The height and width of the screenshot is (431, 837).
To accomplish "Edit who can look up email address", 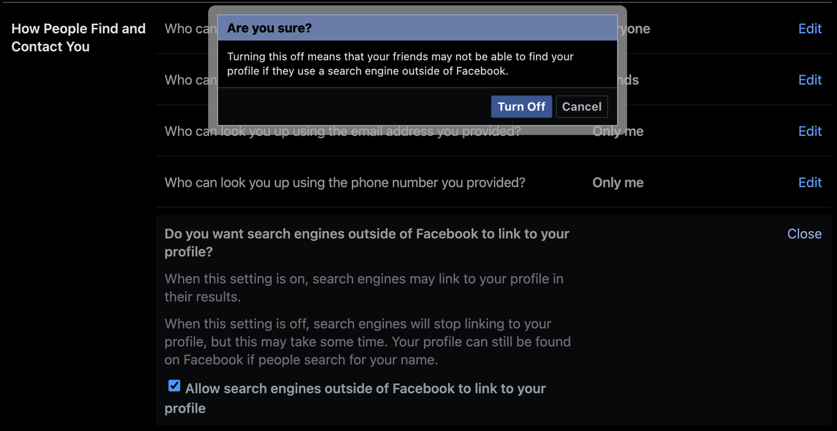I will coord(810,131).
